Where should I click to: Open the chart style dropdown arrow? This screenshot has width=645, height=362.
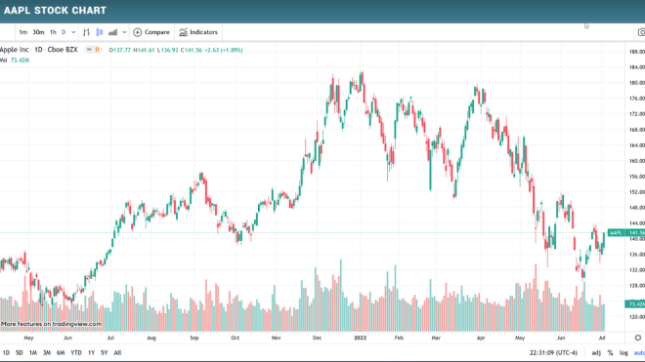(x=124, y=32)
